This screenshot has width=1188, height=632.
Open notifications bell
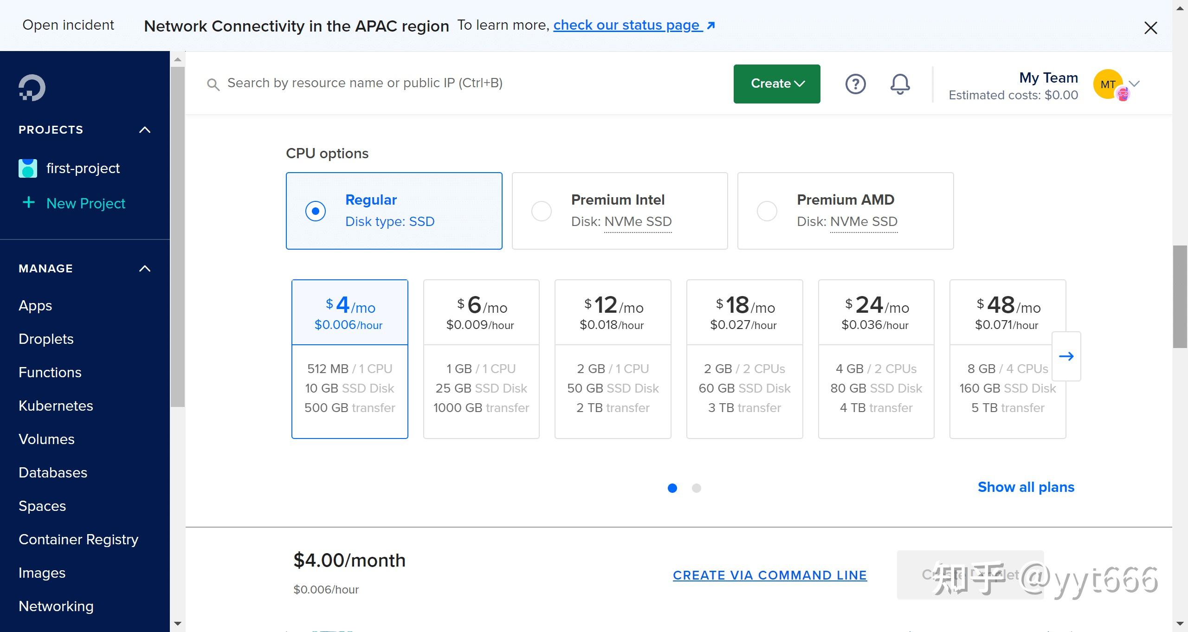[x=899, y=84]
